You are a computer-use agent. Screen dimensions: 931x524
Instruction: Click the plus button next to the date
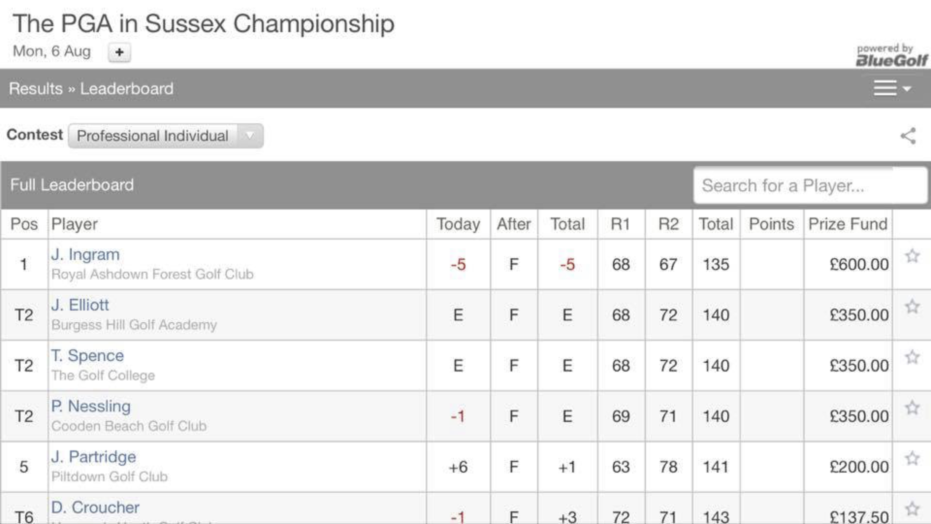(119, 52)
